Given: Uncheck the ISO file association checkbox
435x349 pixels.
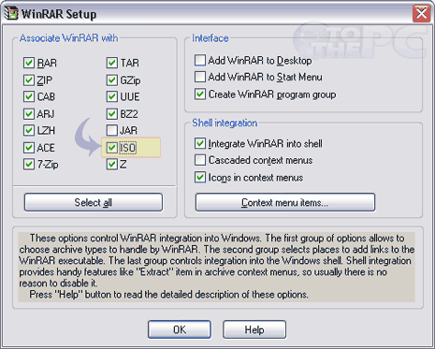Looking at the screenshot, I should tap(111, 147).
